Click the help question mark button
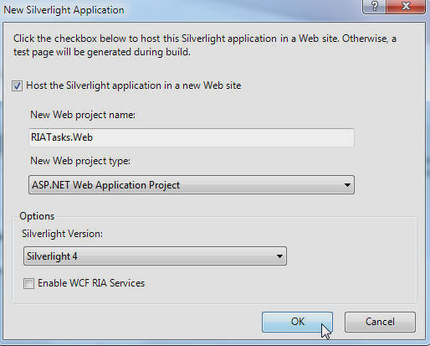Image resolution: width=430 pixels, height=346 pixels. [x=375, y=6]
